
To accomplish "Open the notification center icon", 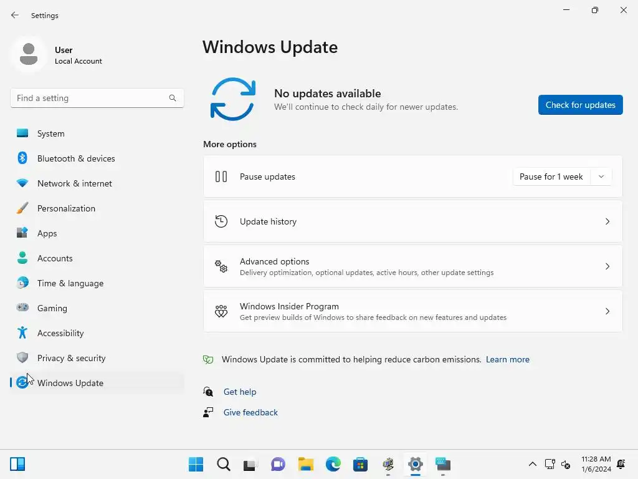I will coord(621,464).
